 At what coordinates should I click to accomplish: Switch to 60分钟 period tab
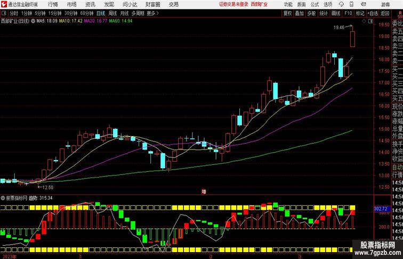tap(86, 13)
